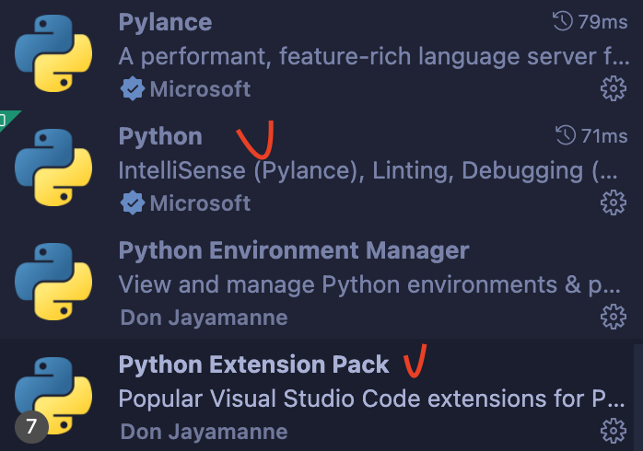Select the Python extension title
This screenshot has width=643, height=451.
[160, 137]
